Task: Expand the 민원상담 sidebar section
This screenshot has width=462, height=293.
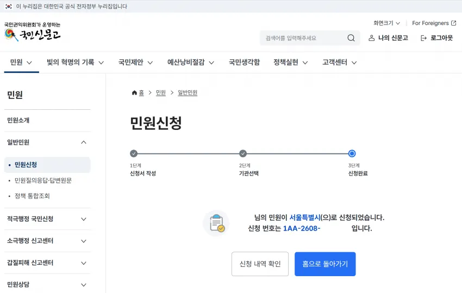Action: coord(47,284)
